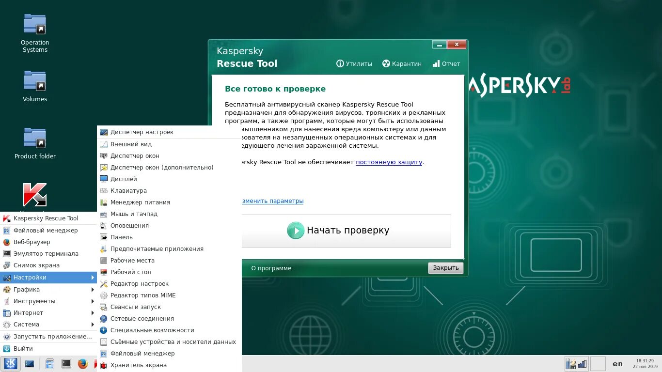Expand the Система submenu
This screenshot has height=372, width=662.
point(48,325)
